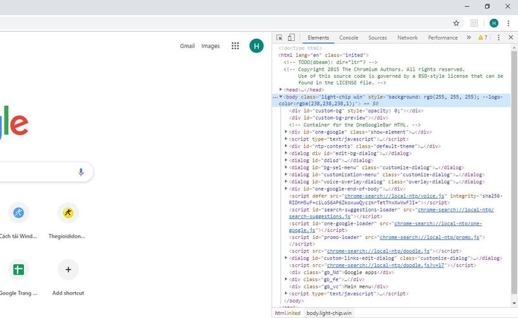Expand the one-google div node
The width and height of the screenshot is (518, 318).
point(286,132)
